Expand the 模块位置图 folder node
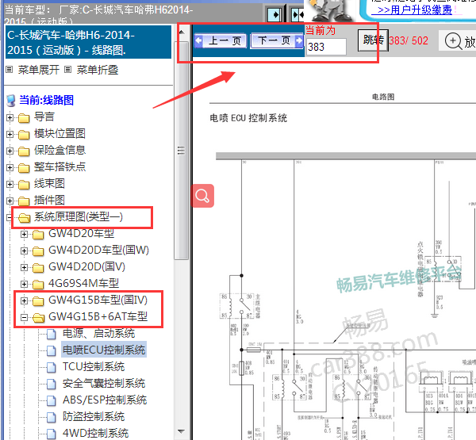476x440 pixels. click(x=10, y=134)
